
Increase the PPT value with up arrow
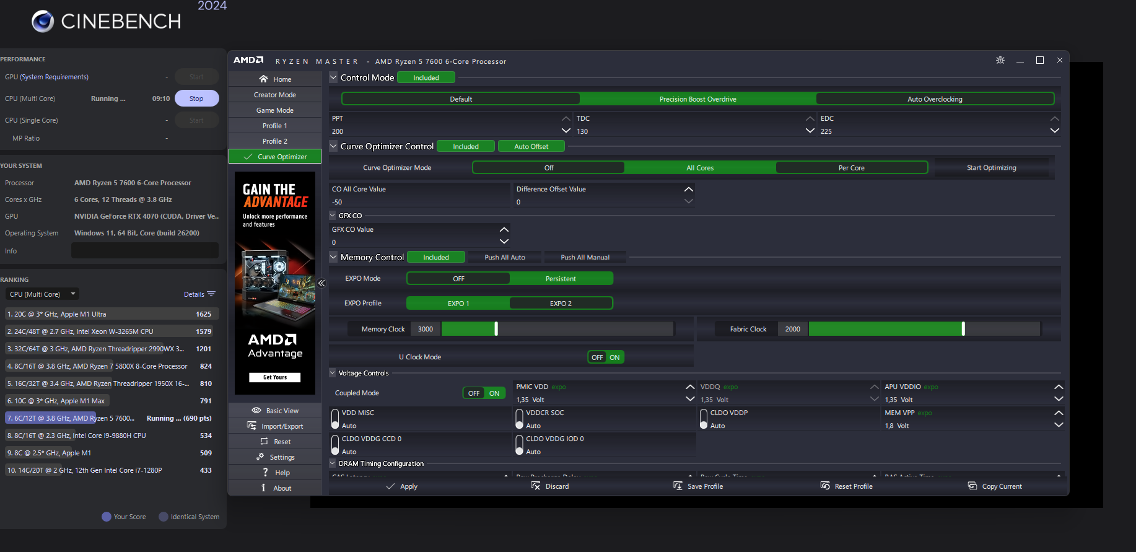pyautogui.click(x=566, y=118)
